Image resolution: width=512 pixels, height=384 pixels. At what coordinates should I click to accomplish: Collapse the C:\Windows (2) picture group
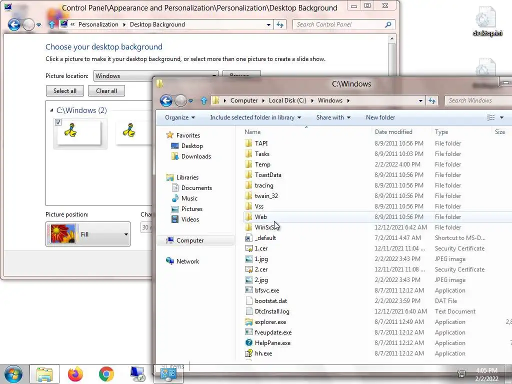[x=51, y=110]
